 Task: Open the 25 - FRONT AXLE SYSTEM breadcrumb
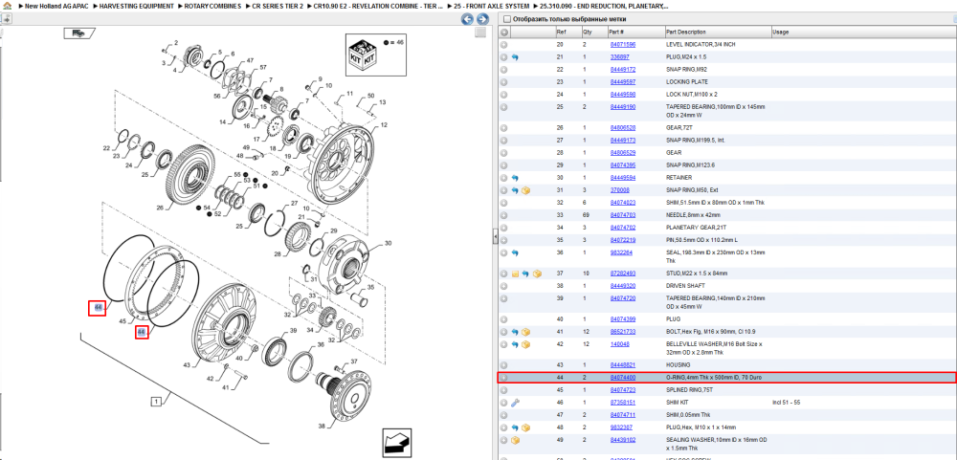[492, 6]
